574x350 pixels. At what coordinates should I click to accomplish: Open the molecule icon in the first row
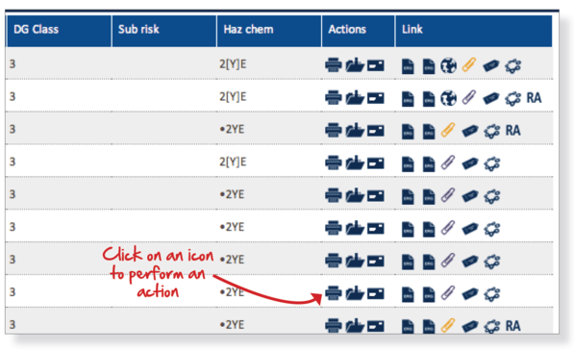512,66
